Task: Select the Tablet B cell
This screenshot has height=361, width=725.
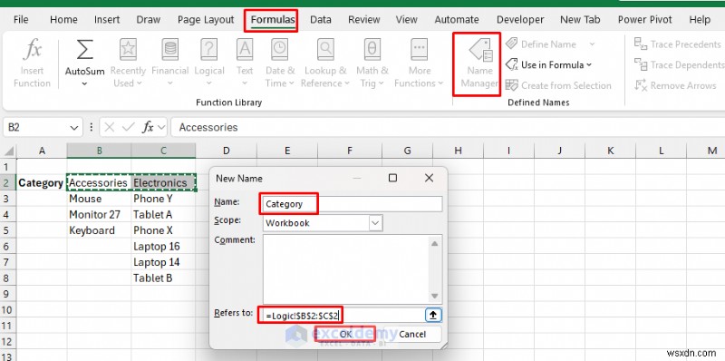Action: coord(164,278)
